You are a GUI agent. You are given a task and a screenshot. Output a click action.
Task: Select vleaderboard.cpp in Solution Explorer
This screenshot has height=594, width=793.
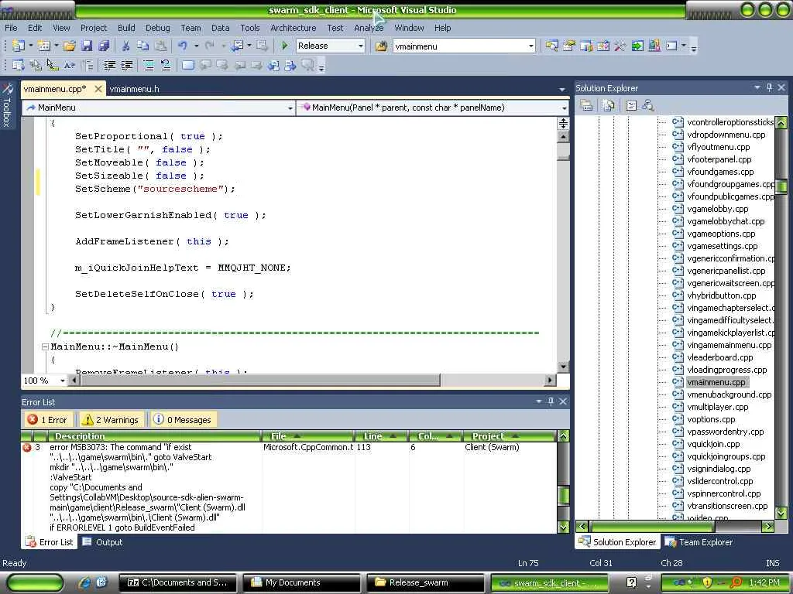(719, 357)
